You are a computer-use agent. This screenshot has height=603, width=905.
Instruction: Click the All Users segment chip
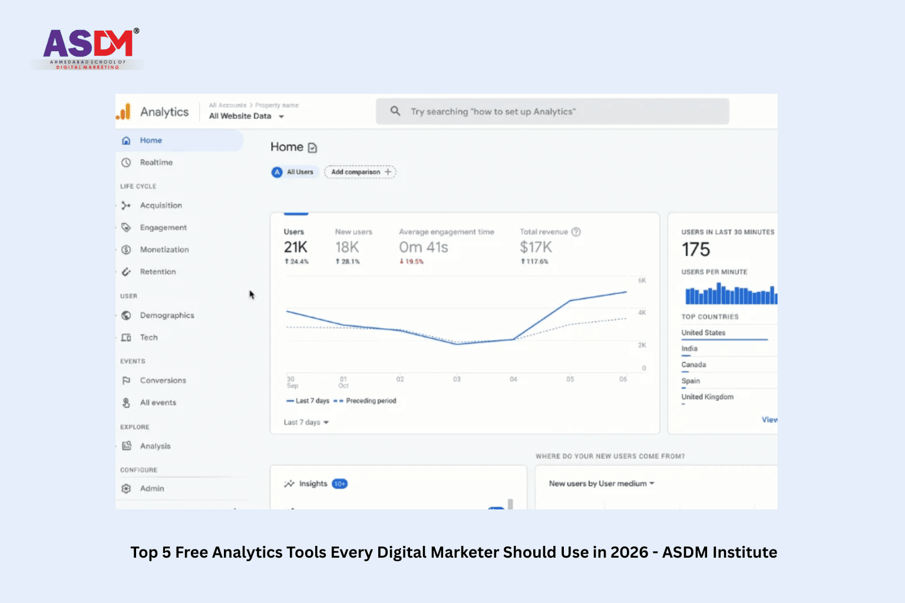(295, 172)
